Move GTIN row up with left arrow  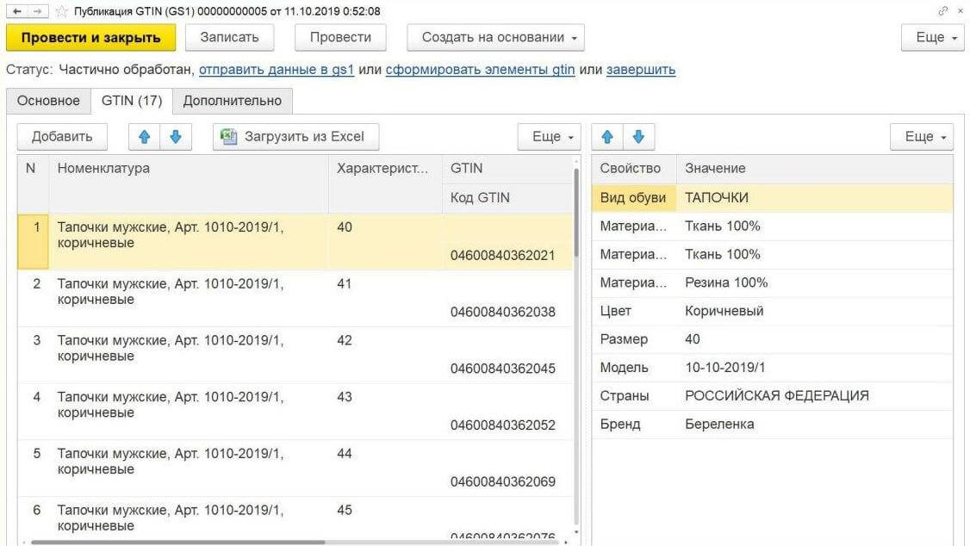tap(144, 137)
